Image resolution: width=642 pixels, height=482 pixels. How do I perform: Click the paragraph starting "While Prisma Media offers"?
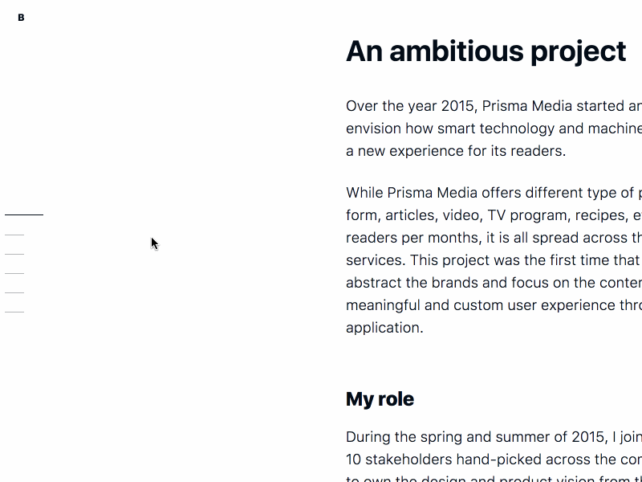494,260
